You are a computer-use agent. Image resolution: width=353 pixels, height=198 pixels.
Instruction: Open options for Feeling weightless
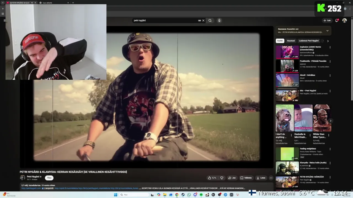click(x=330, y=149)
